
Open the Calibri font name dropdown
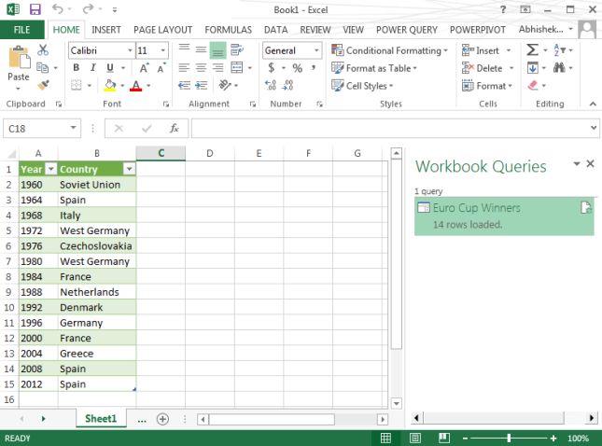[130, 50]
